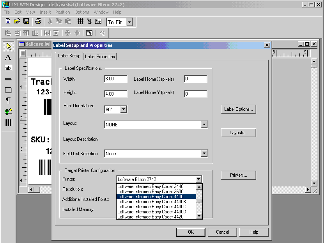Select the rectangle box tool
The image size is (324, 243).
coord(8,90)
